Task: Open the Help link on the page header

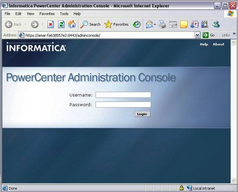Action: coord(204,44)
